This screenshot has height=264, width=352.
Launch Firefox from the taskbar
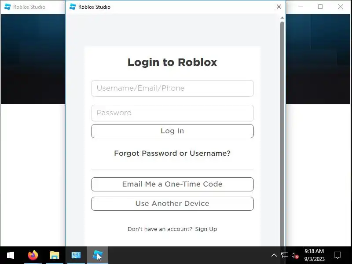pos(33,255)
